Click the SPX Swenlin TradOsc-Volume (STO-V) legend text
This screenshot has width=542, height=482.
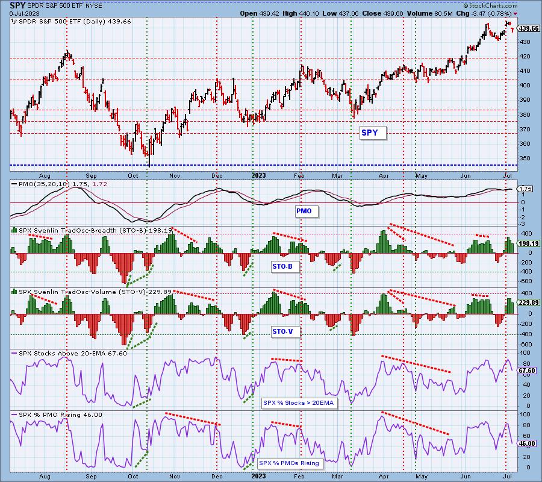tap(95, 292)
